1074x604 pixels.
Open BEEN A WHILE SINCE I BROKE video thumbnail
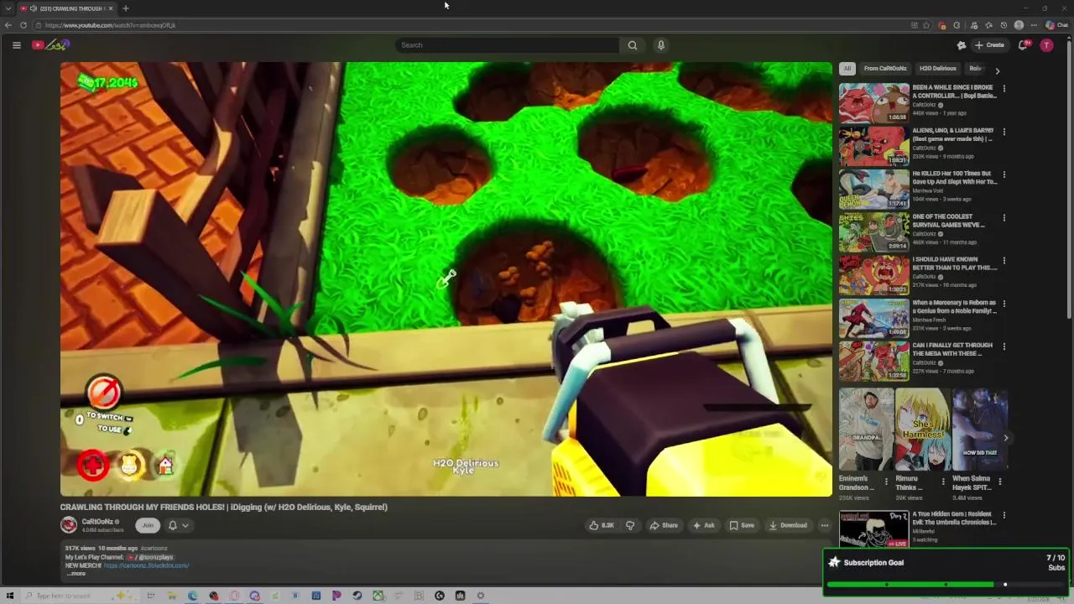pyautogui.click(x=873, y=103)
